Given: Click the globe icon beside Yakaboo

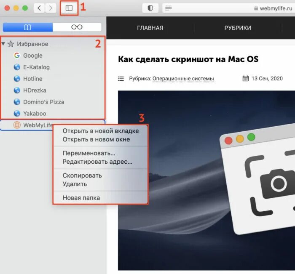Looking at the screenshot, I should (17, 114).
